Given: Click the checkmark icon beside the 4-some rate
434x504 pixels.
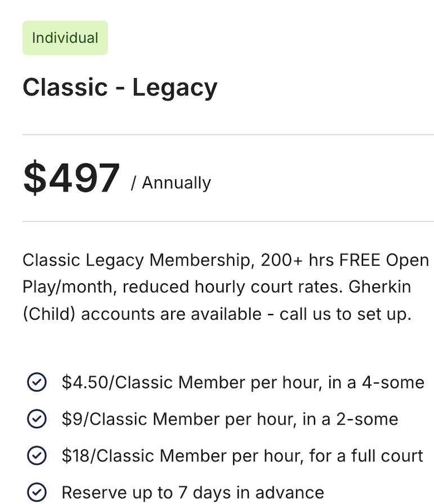Looking at the screenshot, I should tap(37, 382).
